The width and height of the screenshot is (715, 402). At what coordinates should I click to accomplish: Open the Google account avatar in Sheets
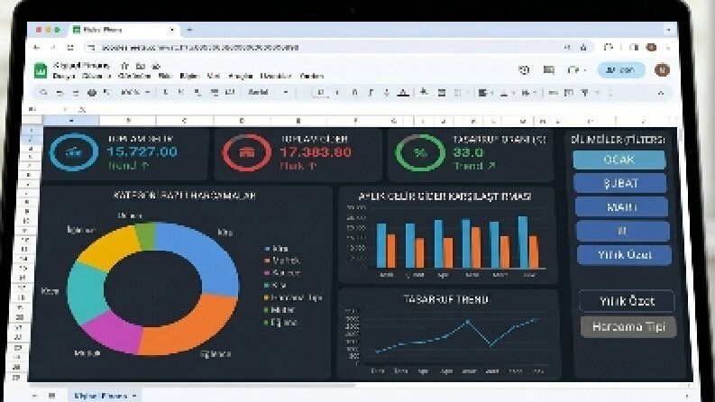[x=662, y=69]
